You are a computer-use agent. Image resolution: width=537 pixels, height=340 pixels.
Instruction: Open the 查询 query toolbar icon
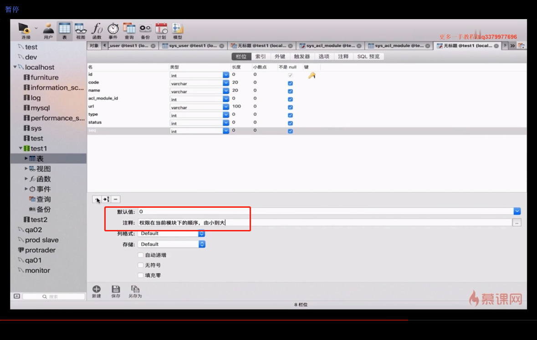129,31
